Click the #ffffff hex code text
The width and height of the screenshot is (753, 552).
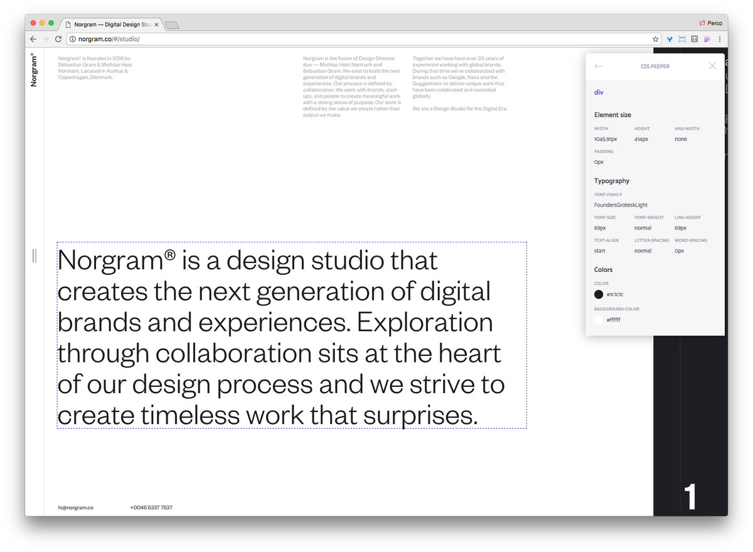tap(614, 320)
